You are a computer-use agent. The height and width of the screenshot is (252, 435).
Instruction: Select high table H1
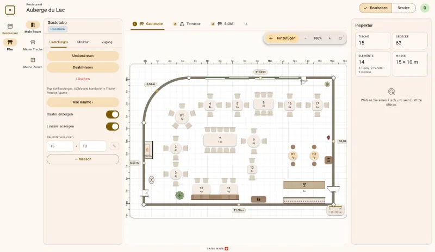tap(293, 156)
